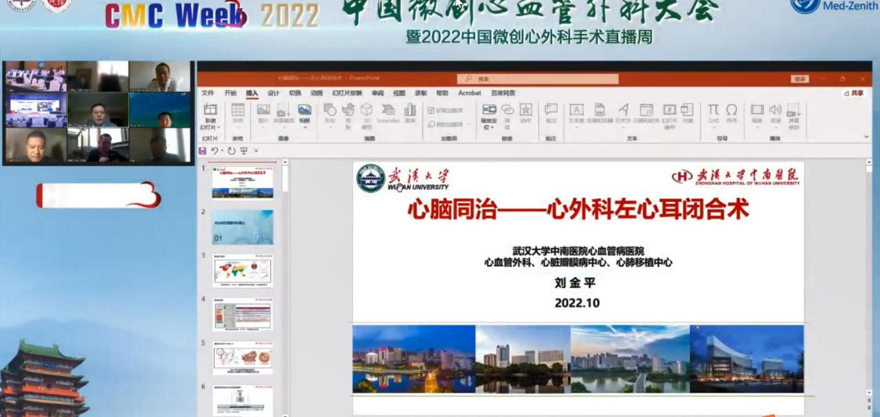Switch to the 幻灯片放映 Slide Show tab
880x417 pixels.
pos(347,93)
